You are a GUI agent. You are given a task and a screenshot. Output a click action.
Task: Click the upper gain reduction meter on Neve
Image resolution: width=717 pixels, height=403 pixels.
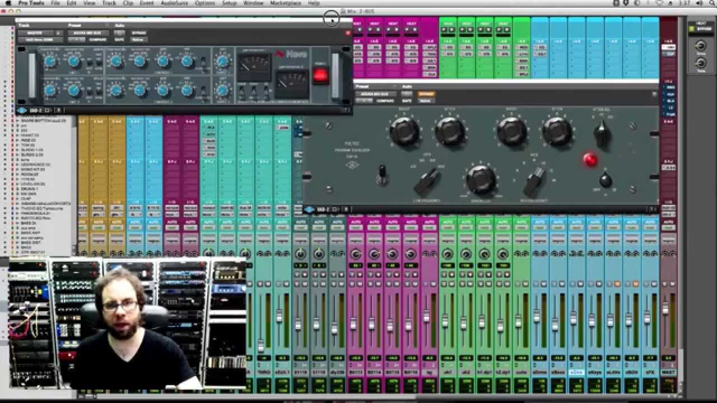coord(255,67)
